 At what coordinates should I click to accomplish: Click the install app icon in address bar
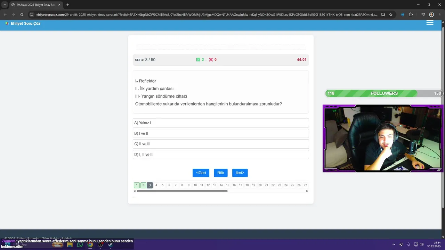(383, 15)
